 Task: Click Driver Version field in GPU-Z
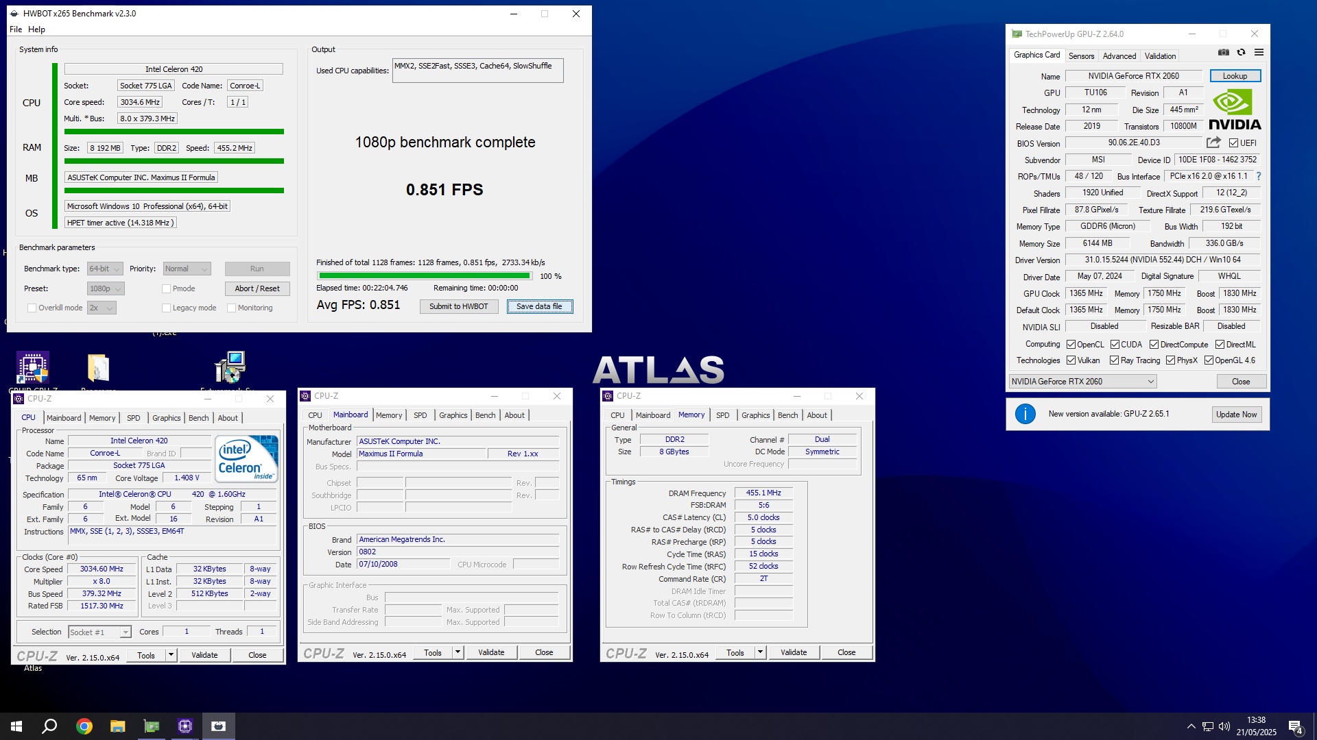tap(1163, 260)
